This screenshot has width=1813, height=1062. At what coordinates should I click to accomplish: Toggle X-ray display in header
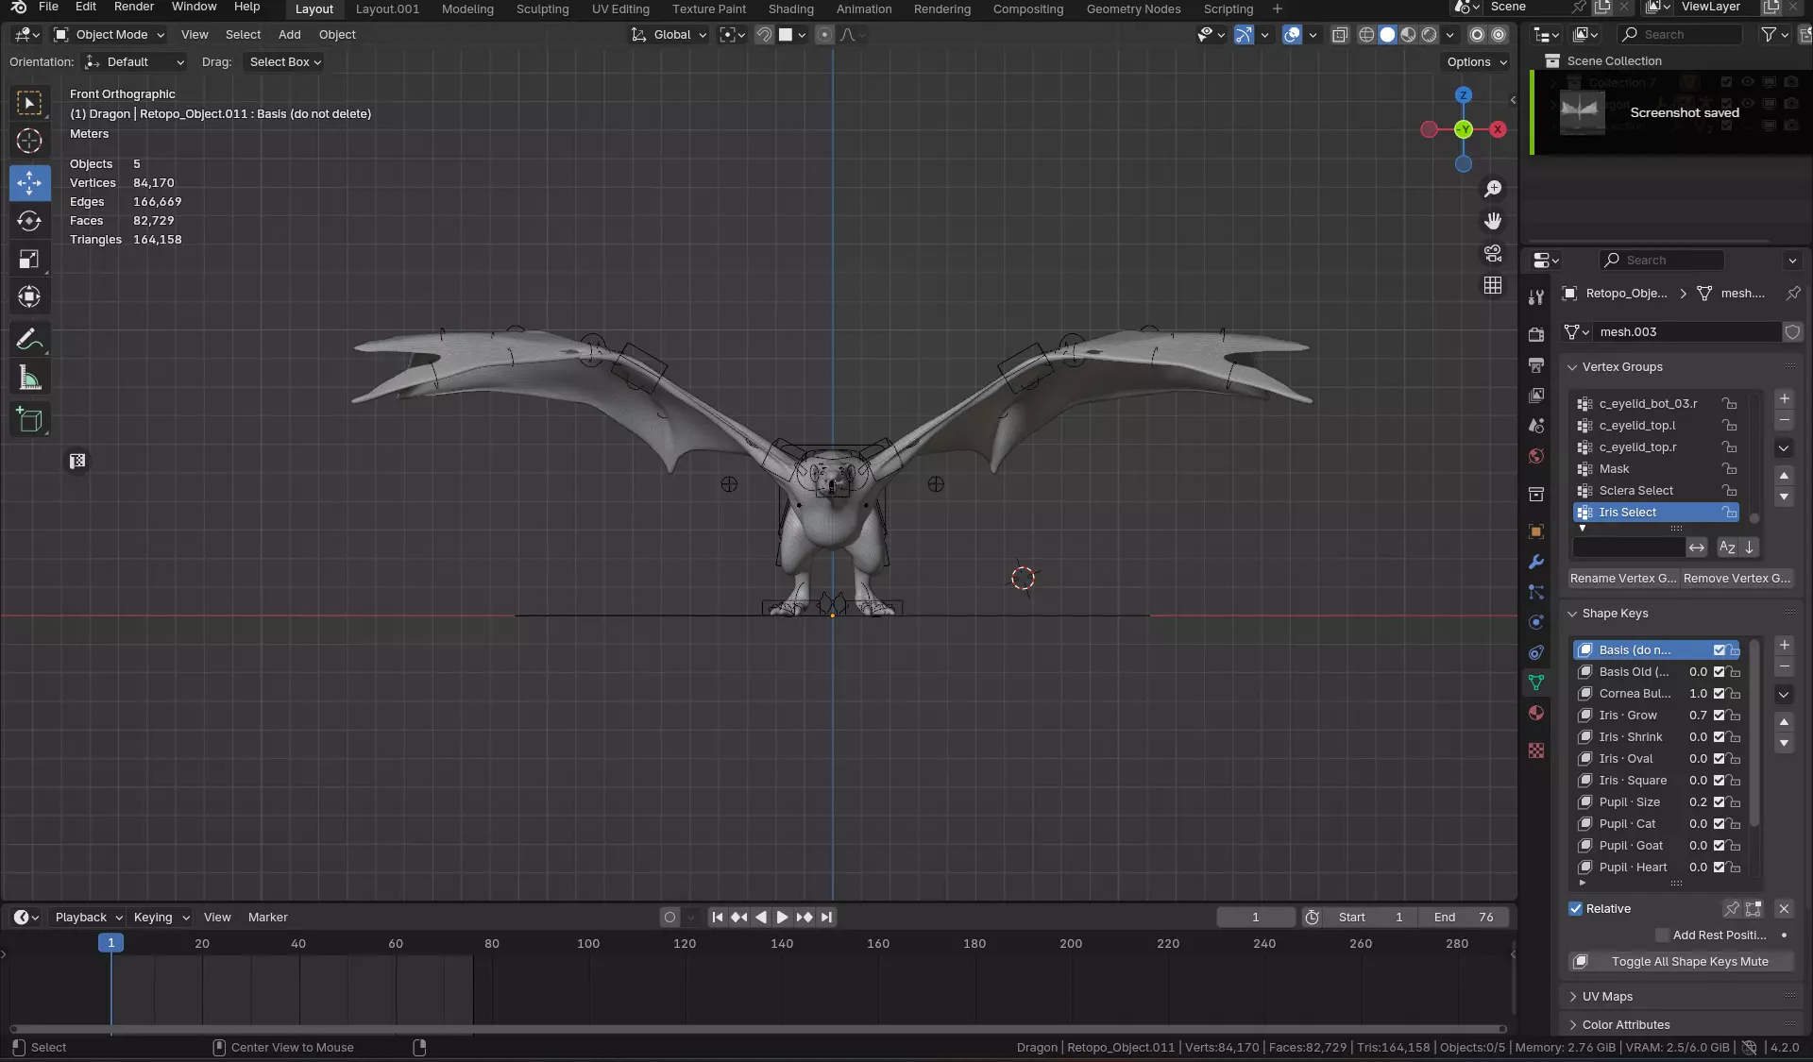coord(1340,35)
